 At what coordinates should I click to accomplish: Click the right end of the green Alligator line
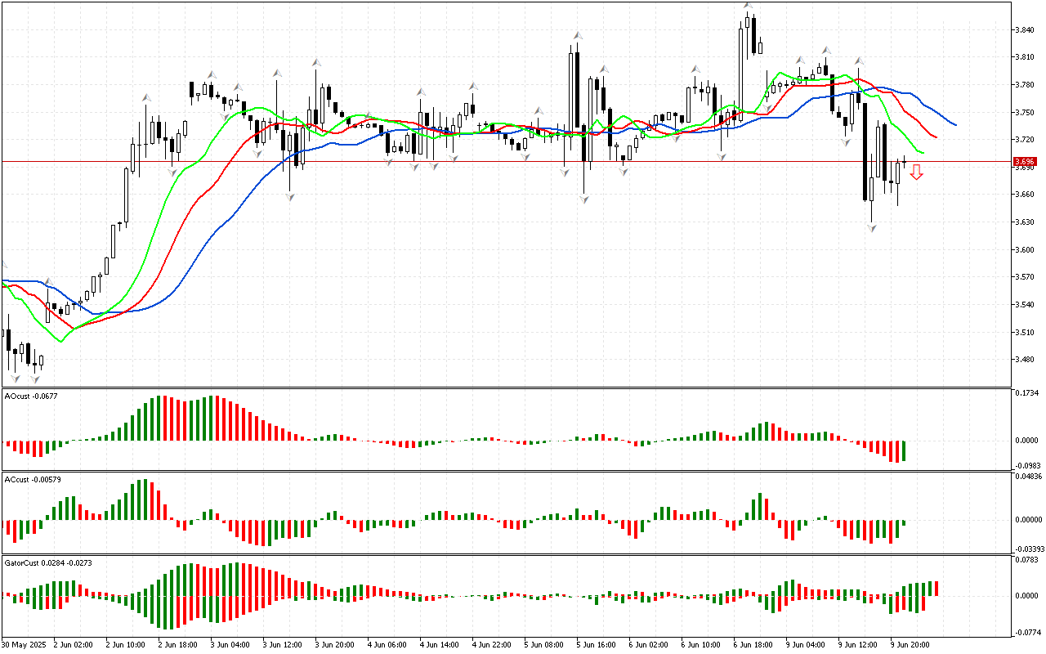coord(923,153)
